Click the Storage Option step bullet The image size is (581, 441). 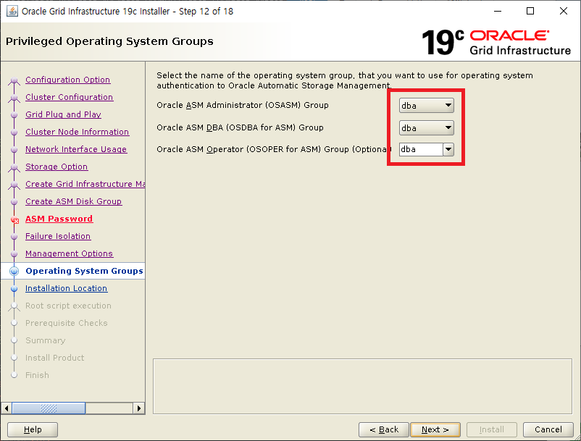point(14,167)
